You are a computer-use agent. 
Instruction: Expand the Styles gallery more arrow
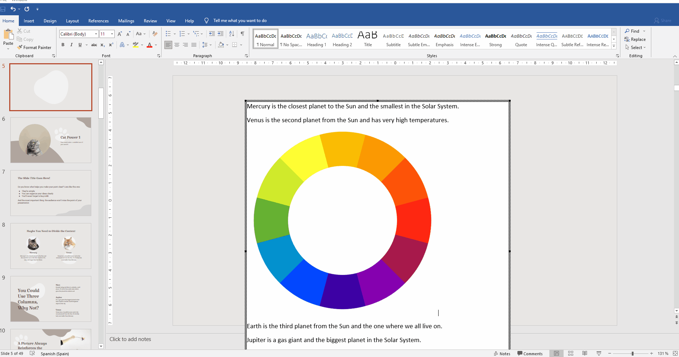[x=614, y=46]
